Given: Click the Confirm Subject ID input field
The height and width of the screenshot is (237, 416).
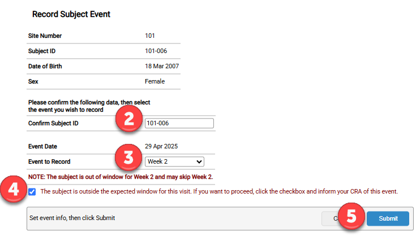Looking at the screenshot, I should [179, 123].
